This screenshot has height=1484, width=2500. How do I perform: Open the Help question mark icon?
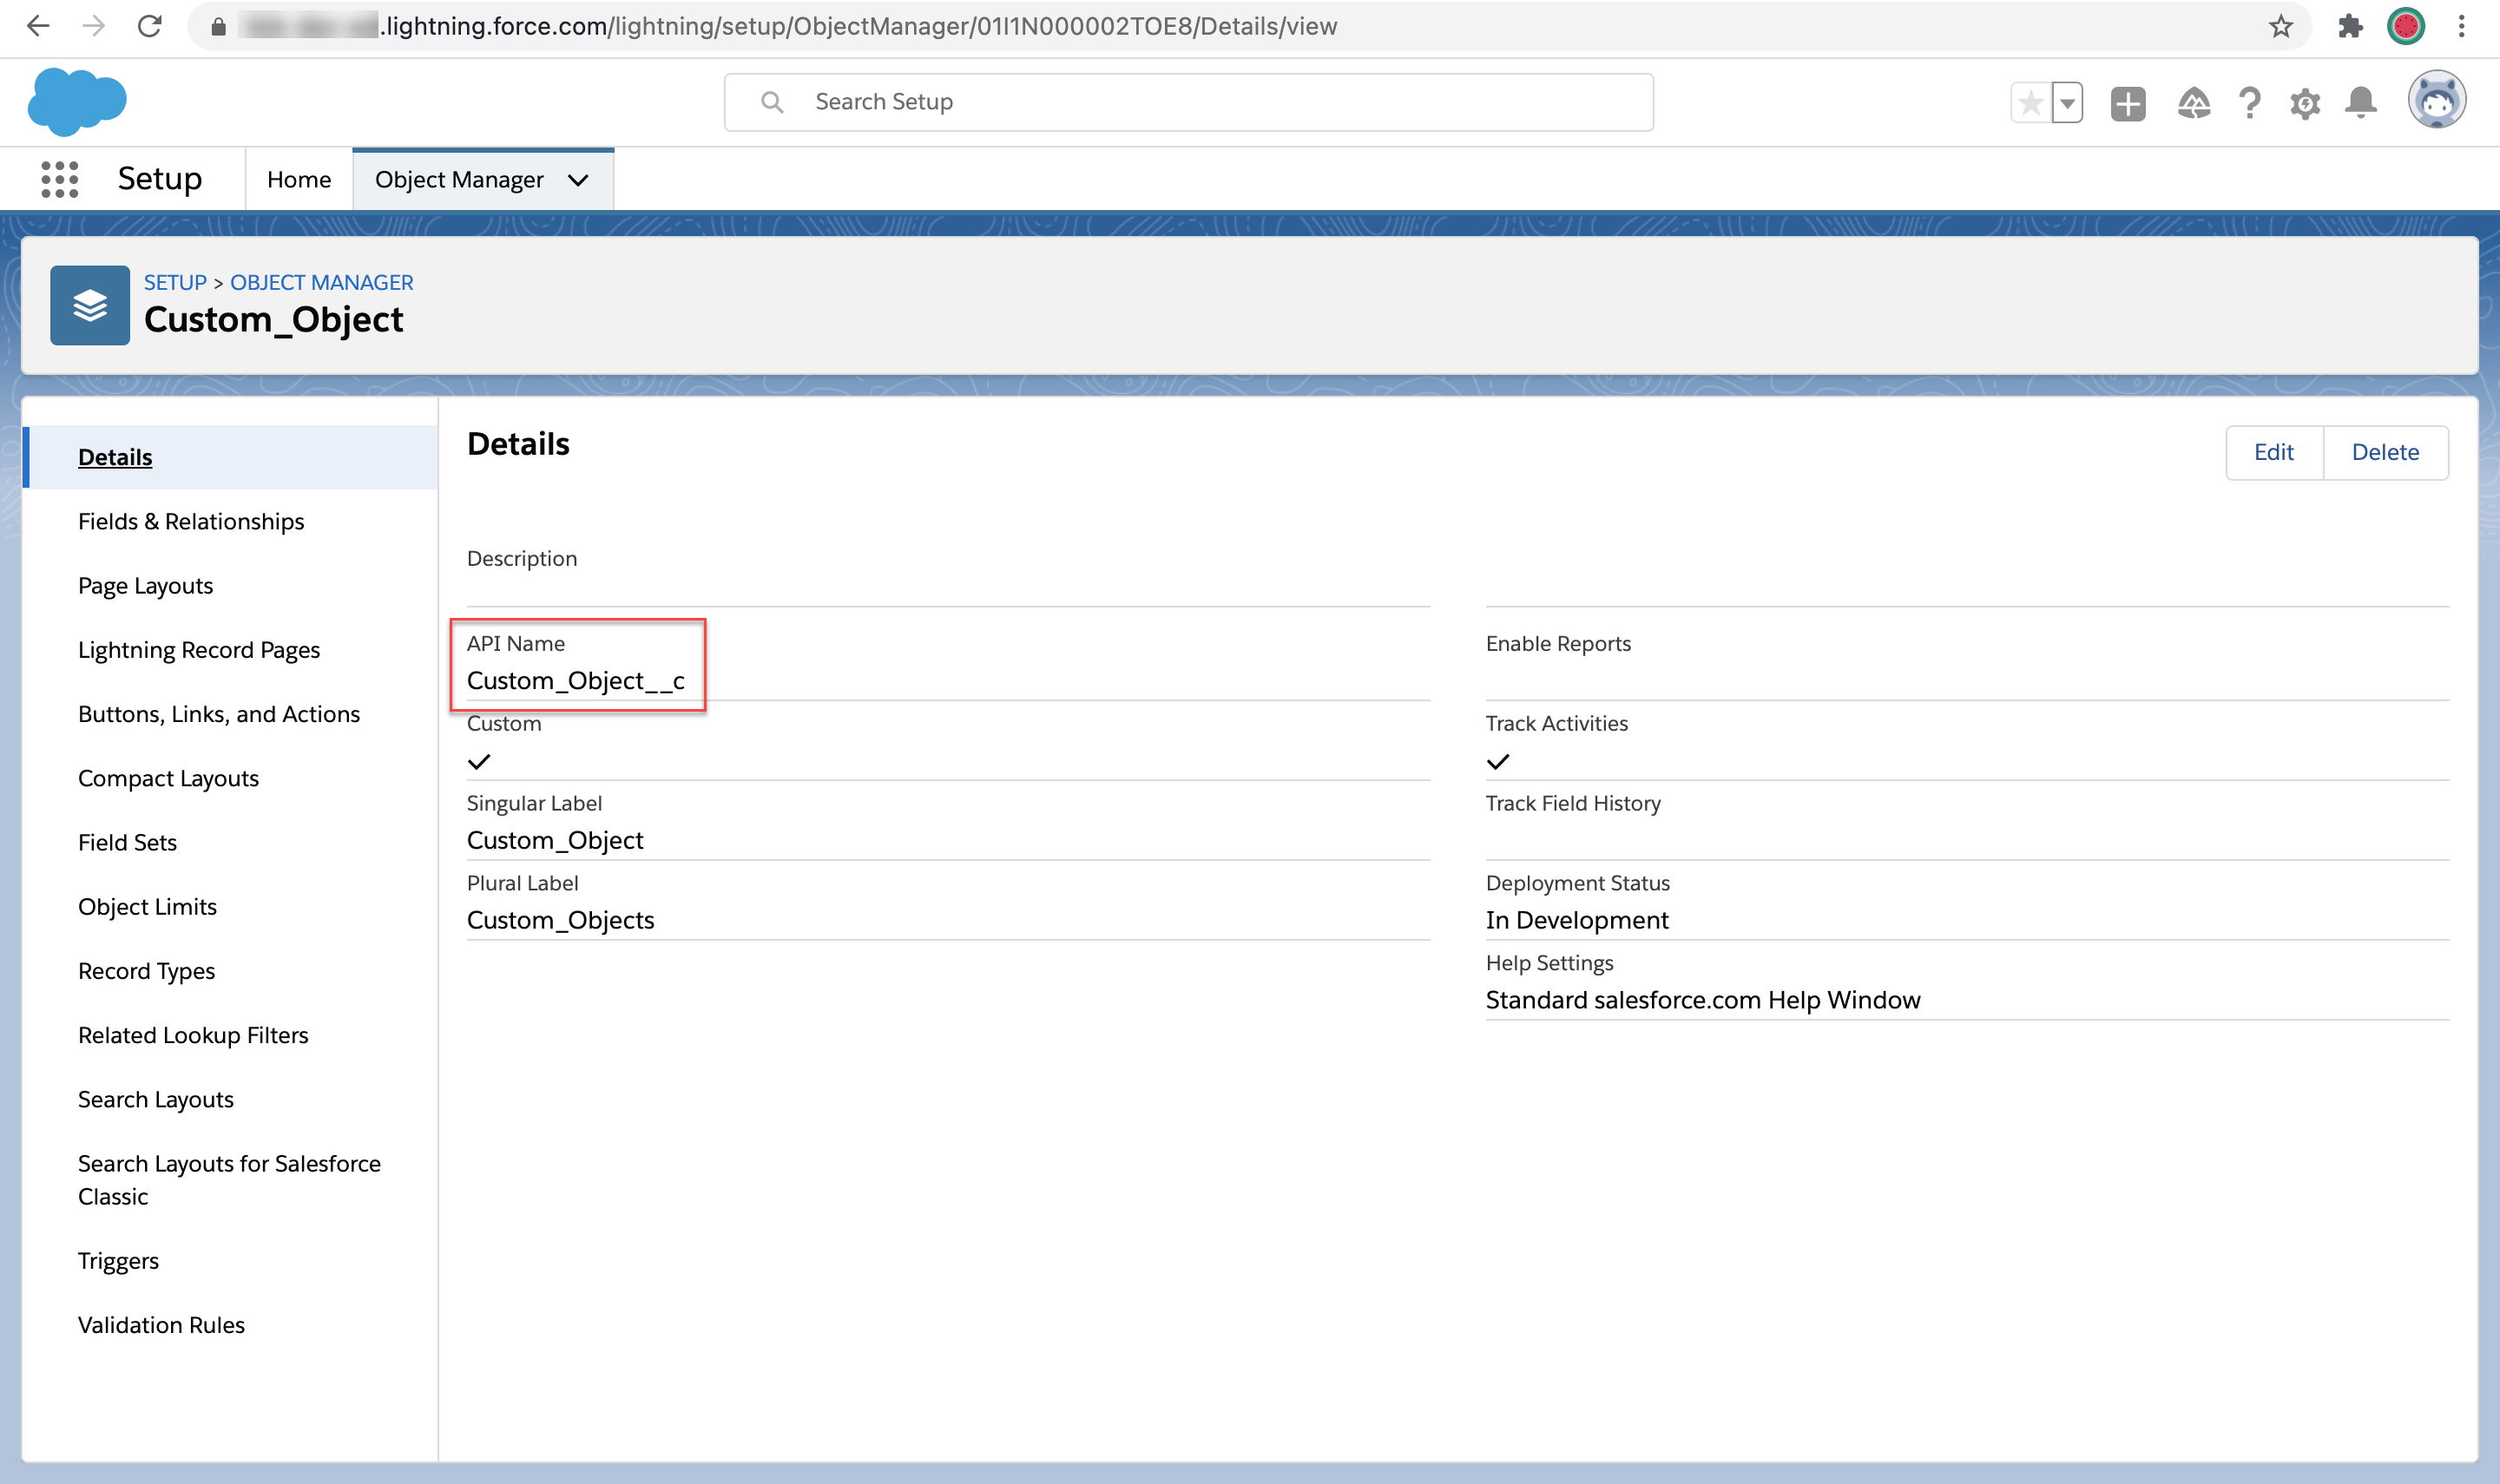point(2250,103)
